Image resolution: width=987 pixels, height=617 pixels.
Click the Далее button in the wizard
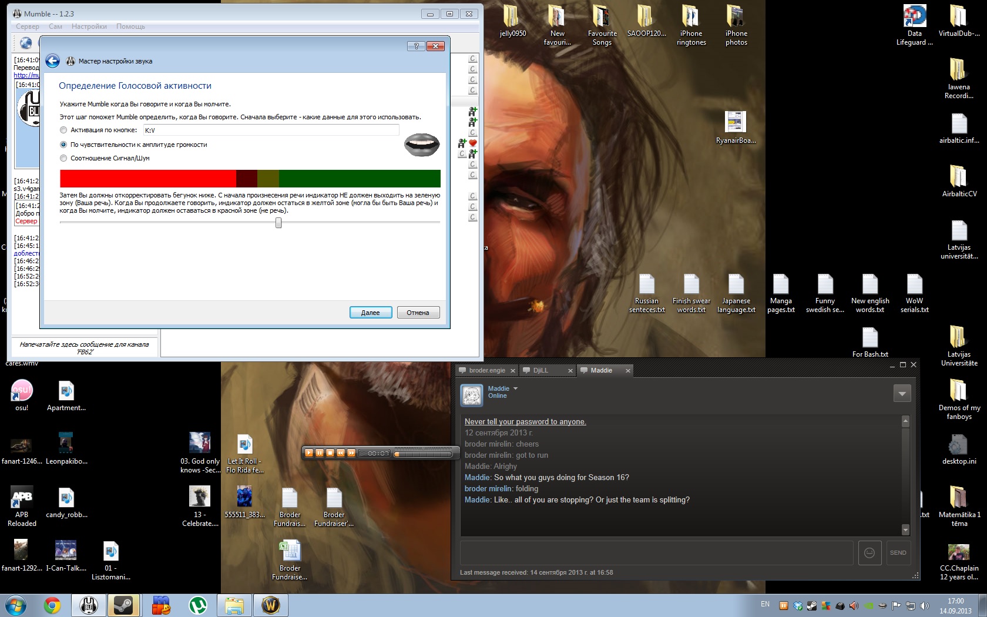pyautogui.click(x=371, y=313)
